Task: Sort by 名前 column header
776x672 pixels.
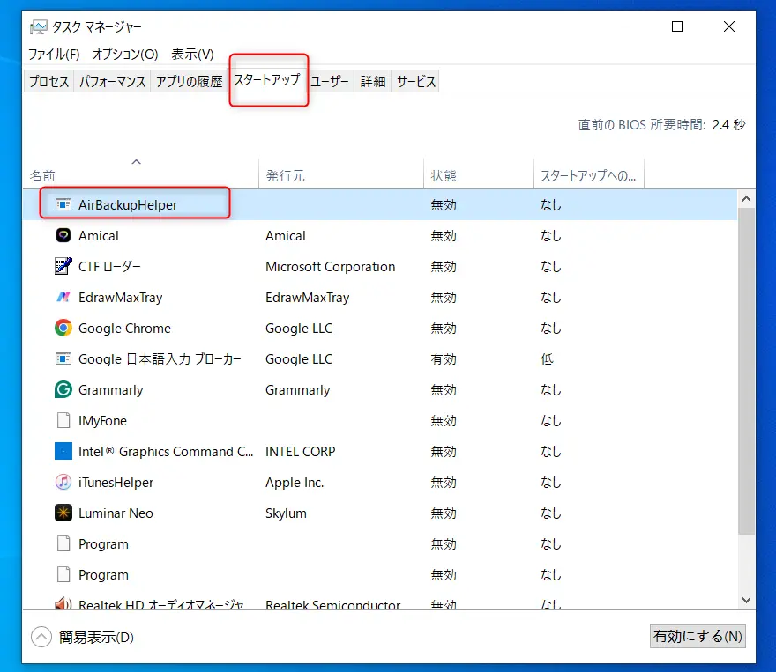Action: point(140,174)
